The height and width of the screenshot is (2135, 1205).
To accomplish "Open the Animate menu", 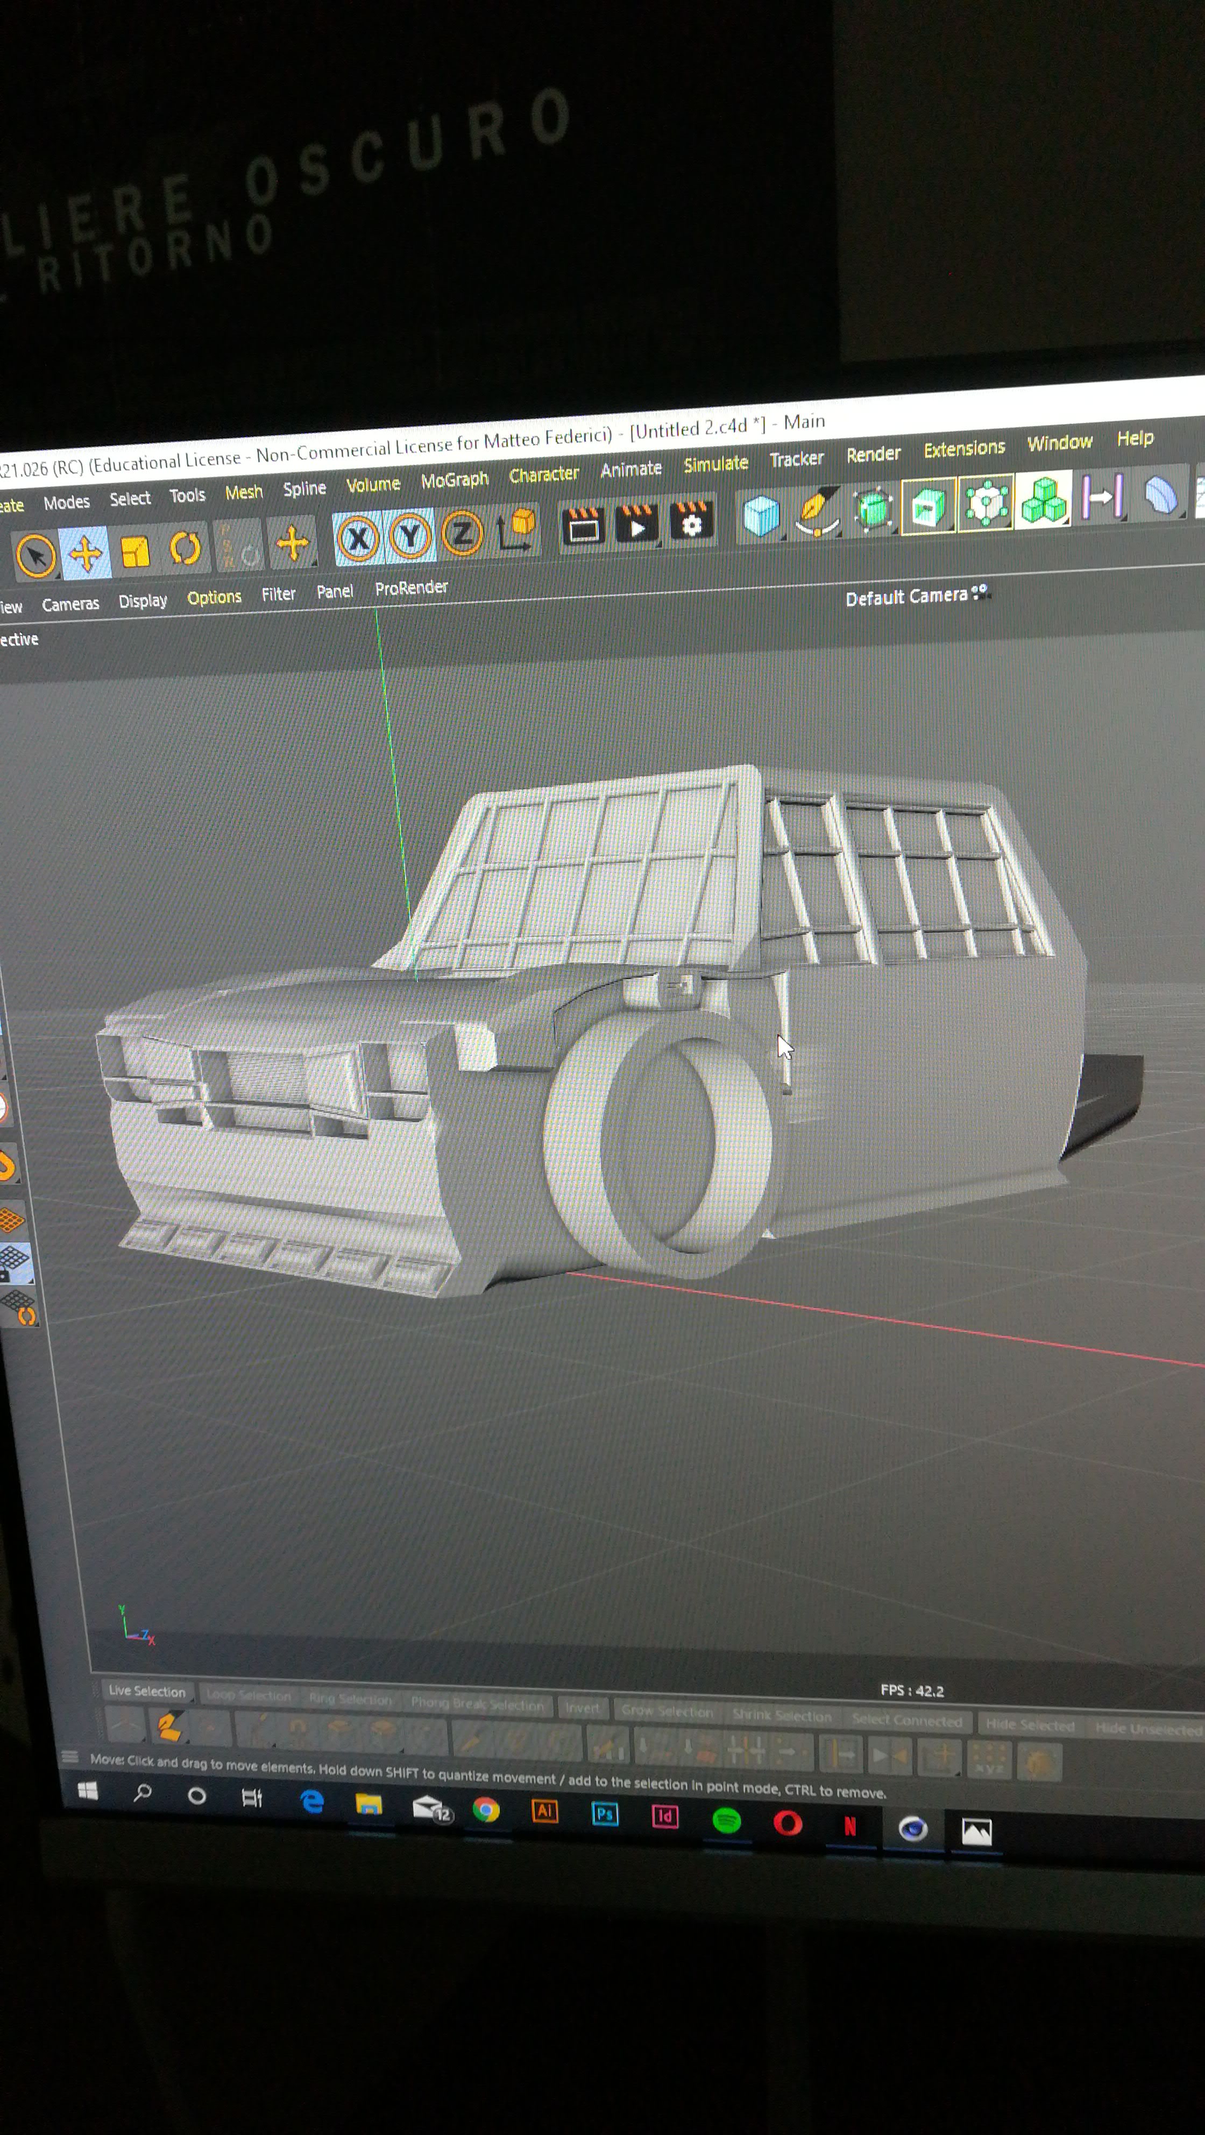I will click(x=630, y=469).
